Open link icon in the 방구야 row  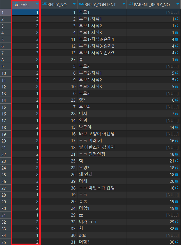click(x=177, y=127)
